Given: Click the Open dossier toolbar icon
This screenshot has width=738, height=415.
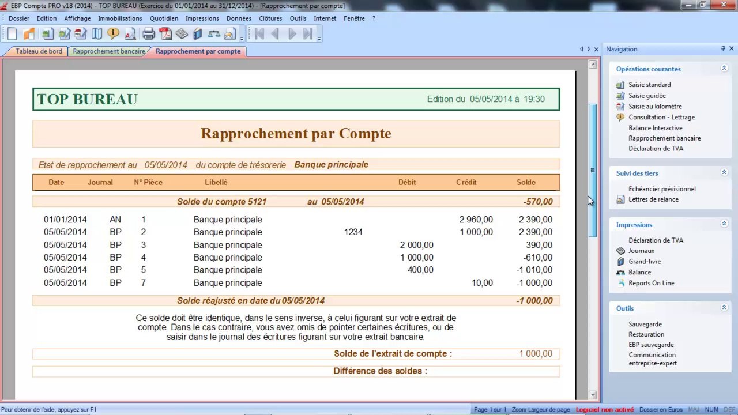Looking at the screenshot, I should pos(29,34).
